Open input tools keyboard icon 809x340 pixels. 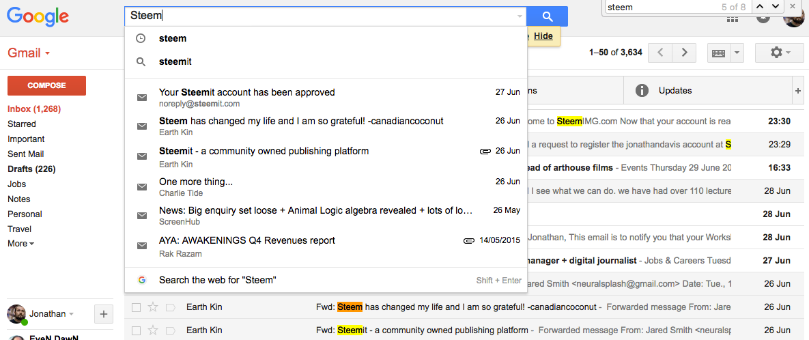[720, 53]
